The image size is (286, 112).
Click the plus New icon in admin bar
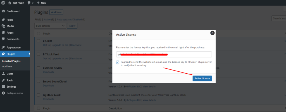38,3
